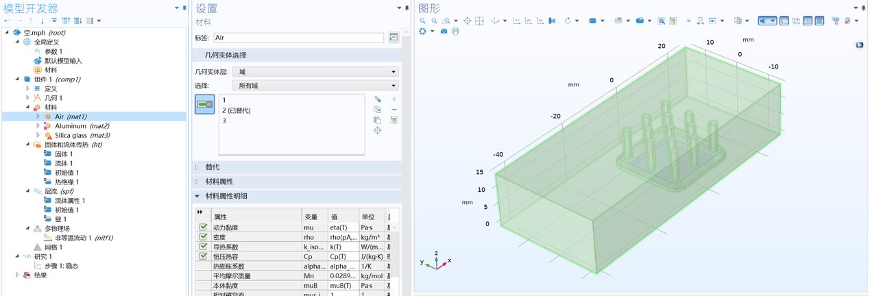The width and height of the screenshot is (870, 296).
Task: Open the 几何实体层 dropdown showing 域
Action: [x=316, y=71]
